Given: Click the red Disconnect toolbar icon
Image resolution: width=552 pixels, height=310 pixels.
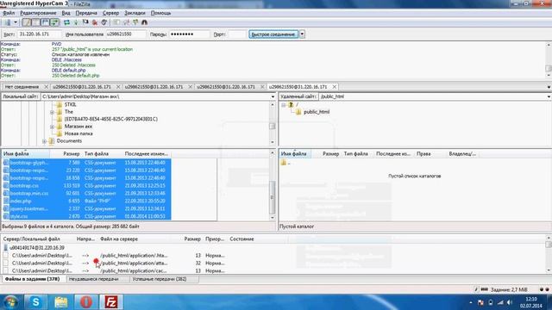Looking at the screenshot, I should [95, 22].
